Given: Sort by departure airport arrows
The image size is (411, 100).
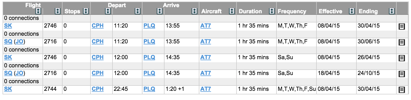Looking at the screenshot, I should tap(108, 11).
